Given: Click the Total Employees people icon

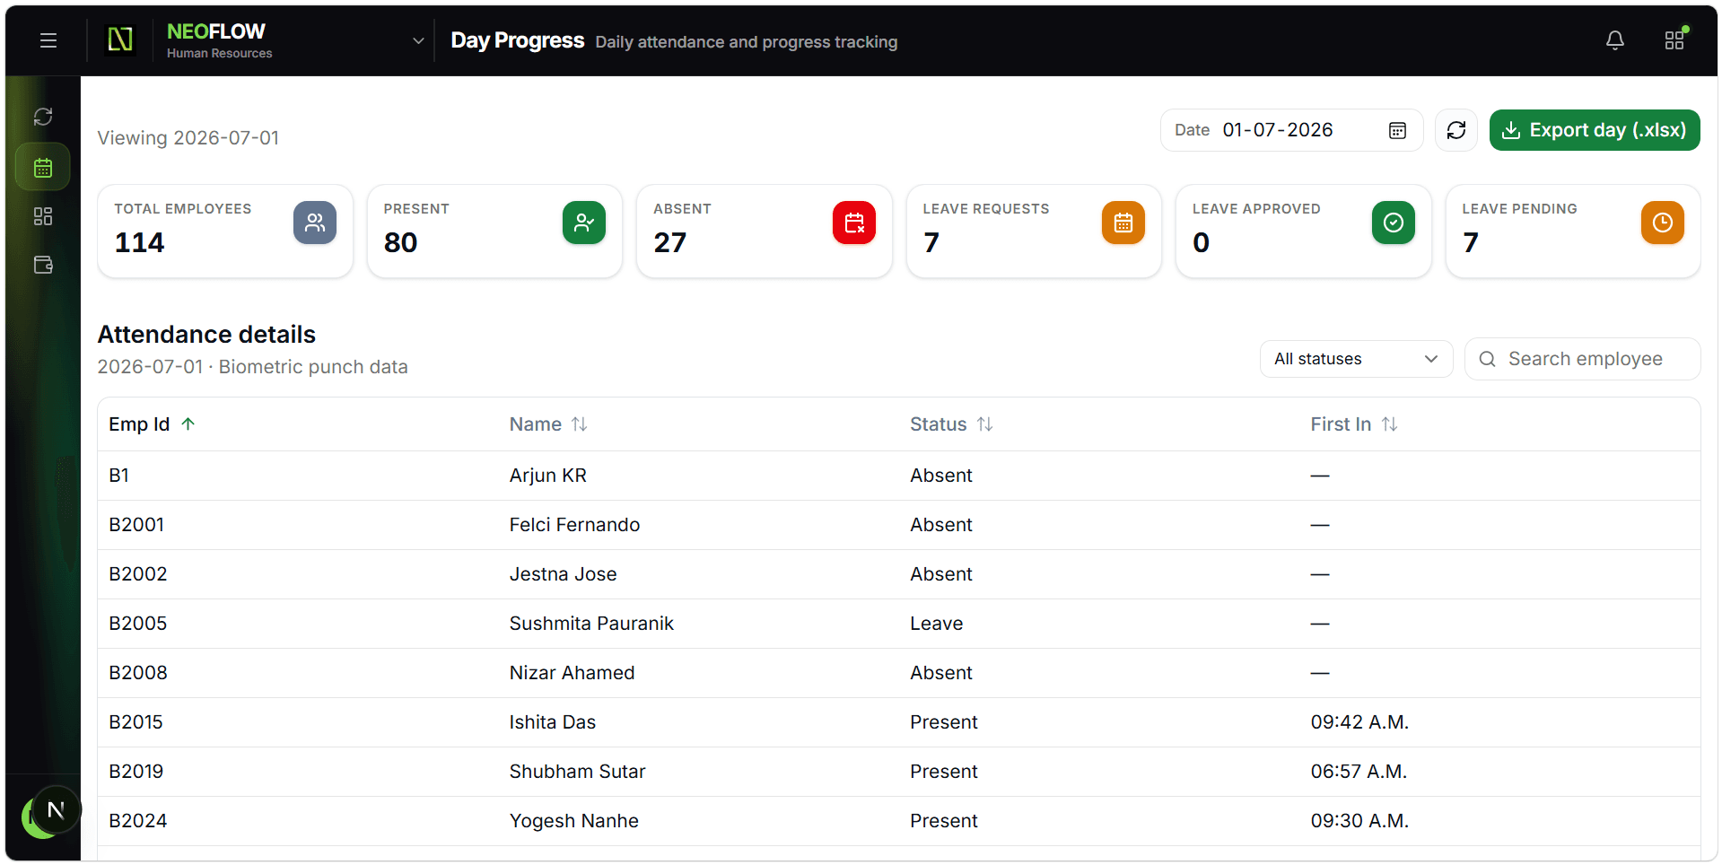Looking at the screenshot, I should coord(315,223).
